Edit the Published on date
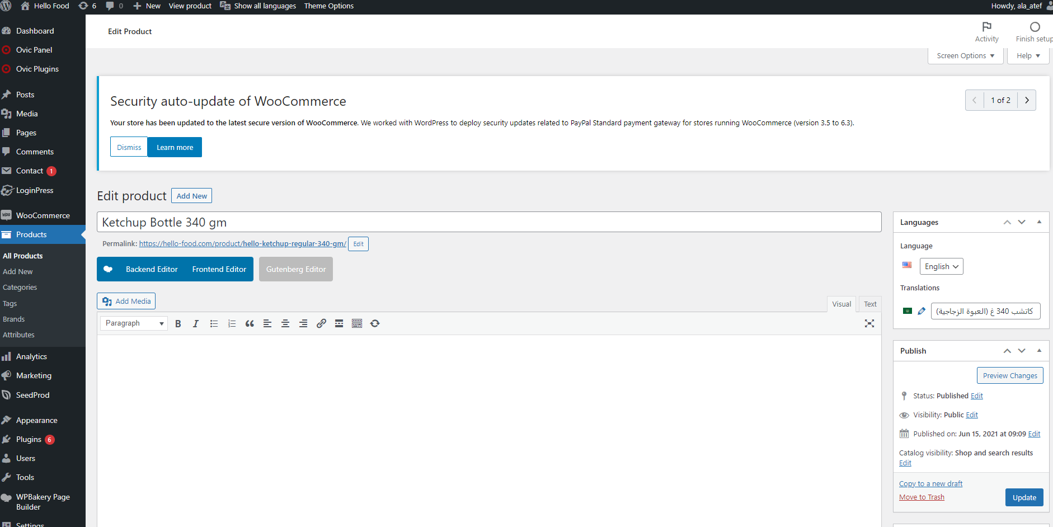1053x527 pixels. 1034,434
